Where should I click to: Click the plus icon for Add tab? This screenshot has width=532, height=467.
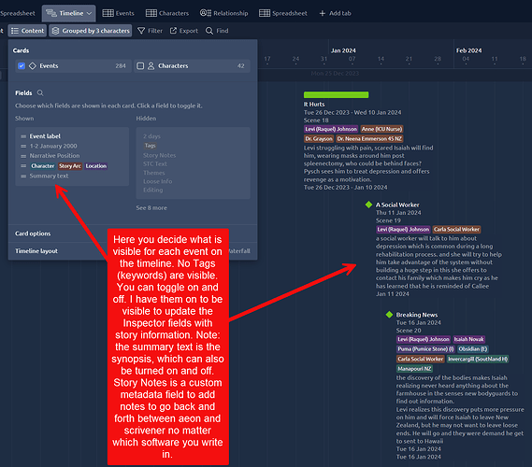pos(323,13)
